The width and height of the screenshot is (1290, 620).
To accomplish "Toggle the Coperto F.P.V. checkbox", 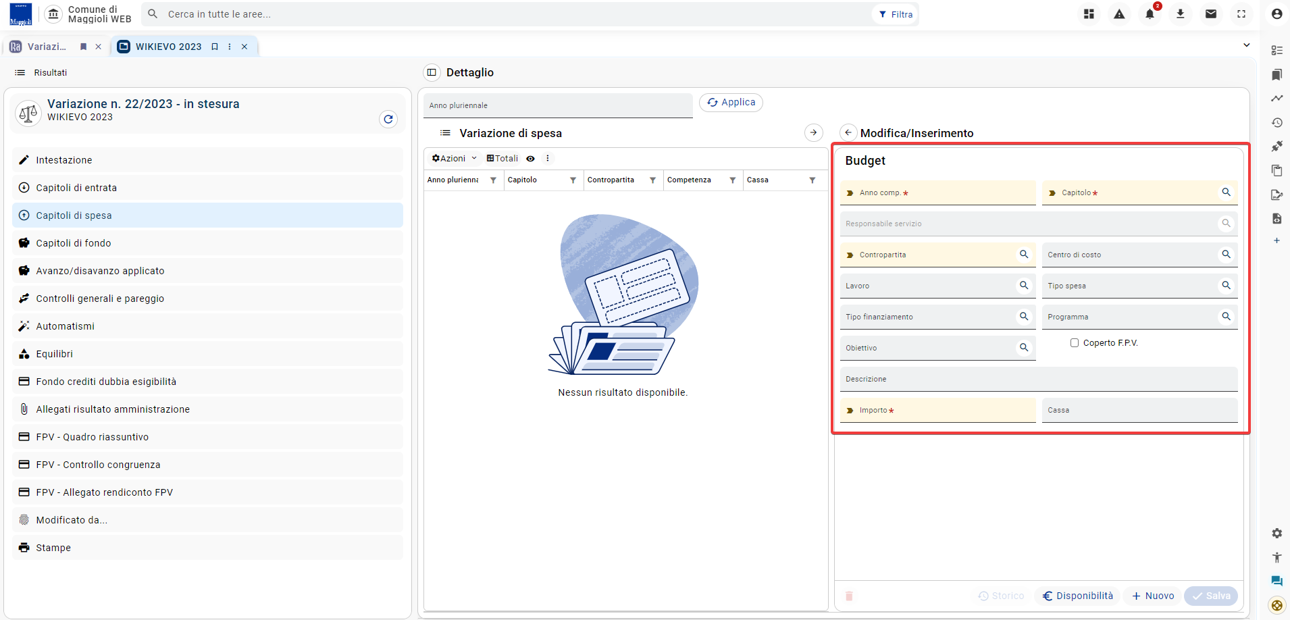I will (x=1075, y=343).
